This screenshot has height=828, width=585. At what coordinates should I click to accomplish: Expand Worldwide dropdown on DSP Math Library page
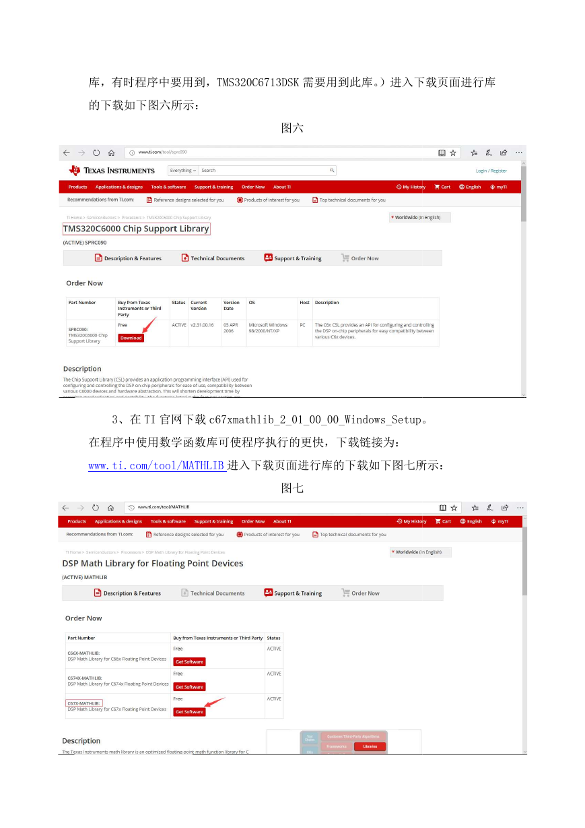click(x=421, y=552)
